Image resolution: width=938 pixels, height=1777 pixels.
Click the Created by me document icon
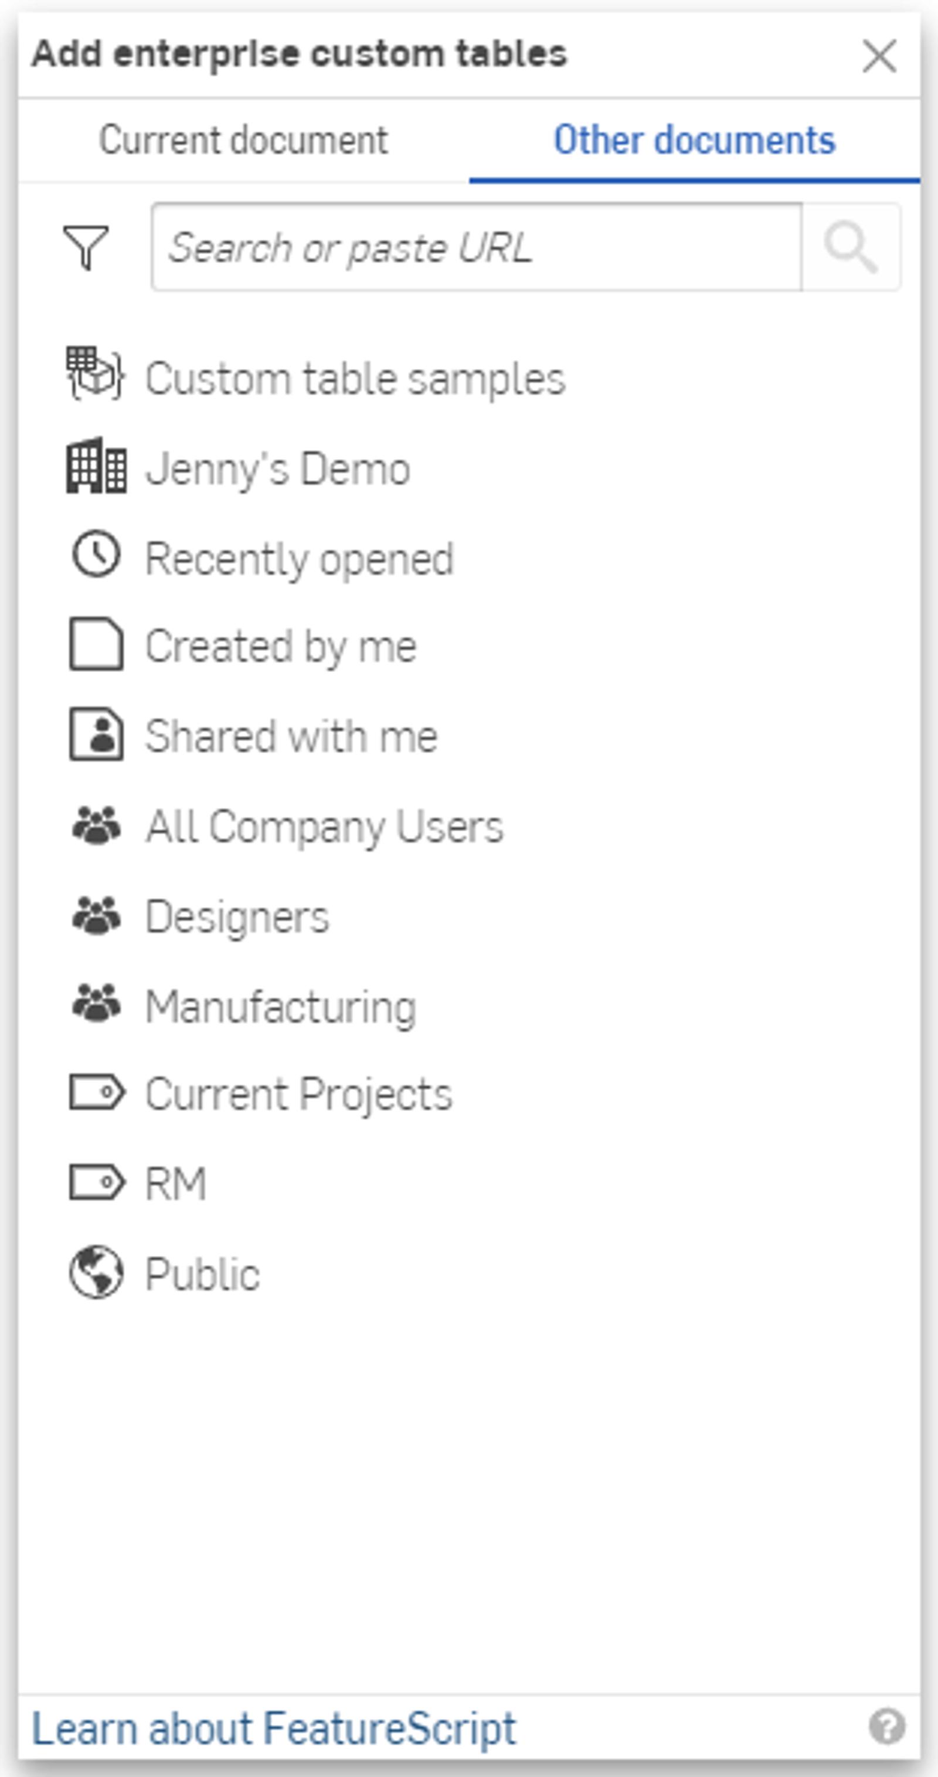click(96, 644)
